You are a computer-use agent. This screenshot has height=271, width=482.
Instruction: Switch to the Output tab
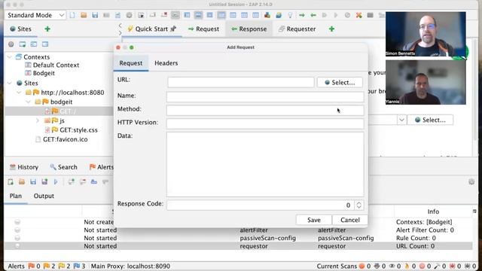click(x=44, y=196)
